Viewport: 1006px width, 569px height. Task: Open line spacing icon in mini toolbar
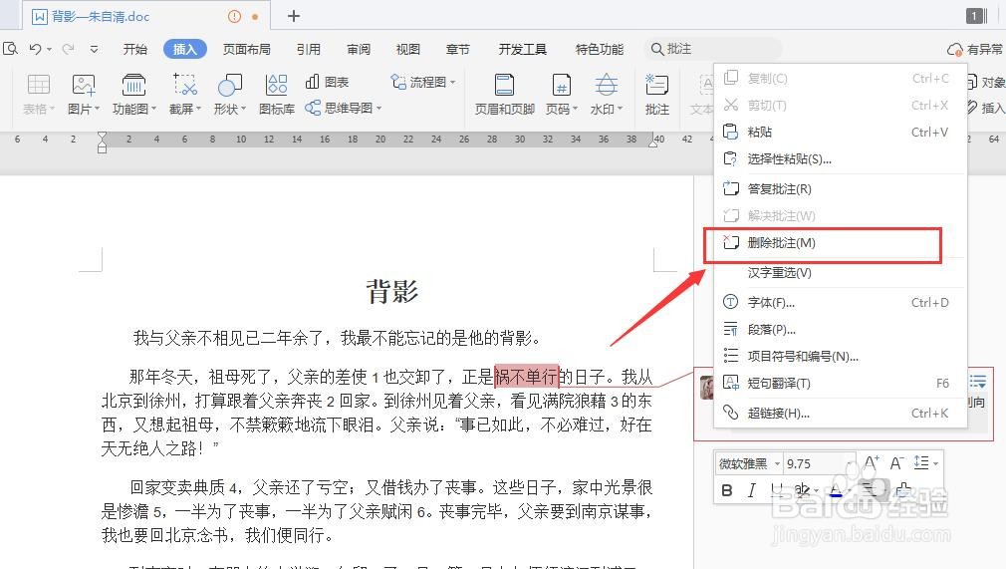pos(922,463)
